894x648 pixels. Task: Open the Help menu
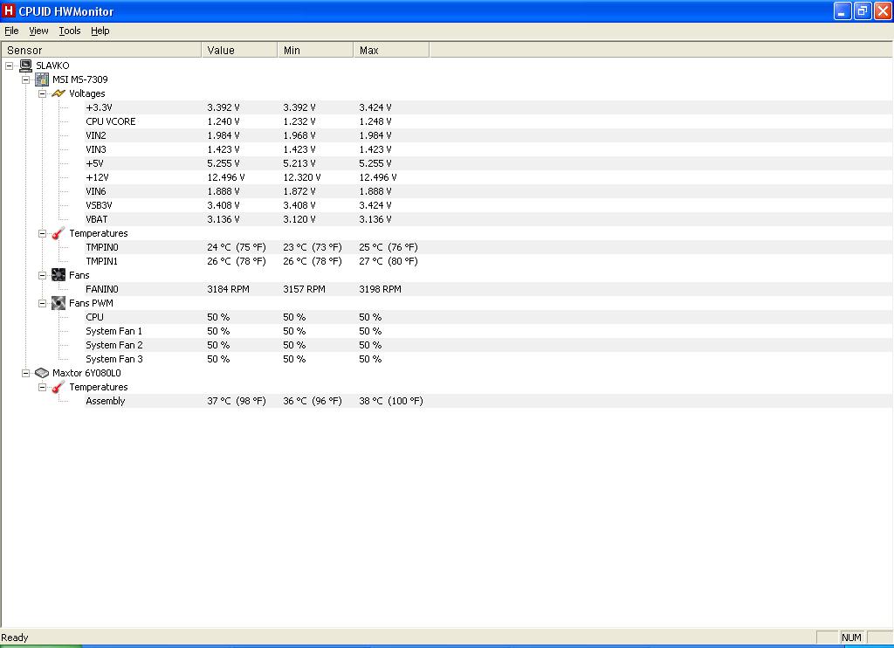click(100, 31)
